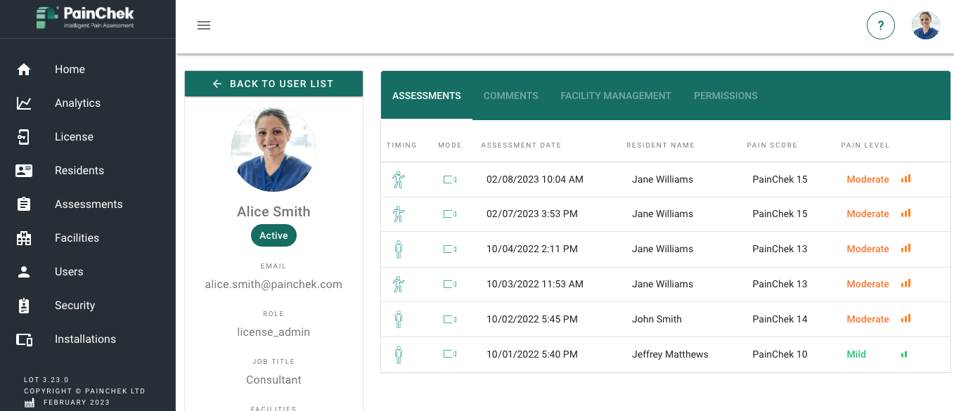Click the Assessments clipboard icon

click(24, 204)
